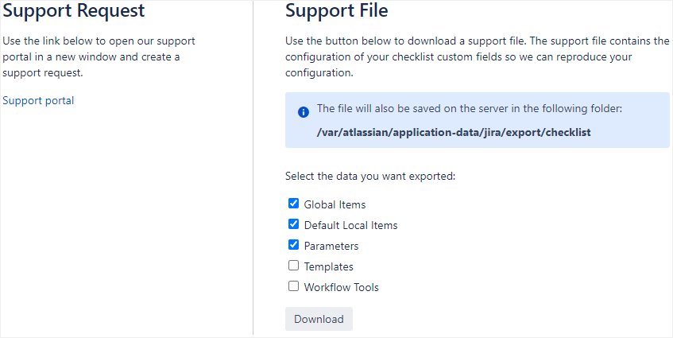673x338 pixels.
Task: Enable the Workflow Tools checkbox
Action: [x=293, y=286]
